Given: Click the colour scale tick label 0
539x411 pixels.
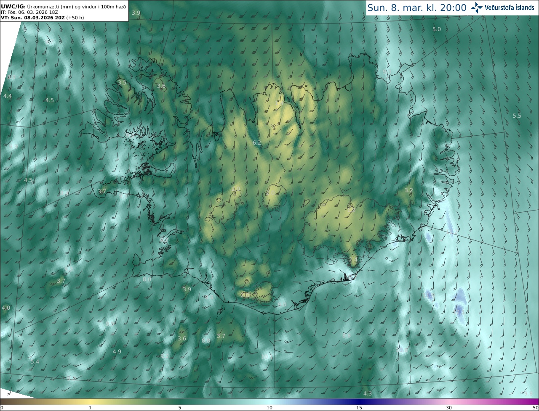Looking at the screenshot, I should [x=2, y=408].
